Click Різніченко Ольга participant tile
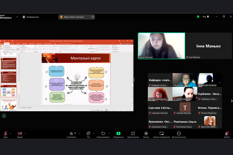This screenshot has width=233, height=155. click(x=185, y=122)
